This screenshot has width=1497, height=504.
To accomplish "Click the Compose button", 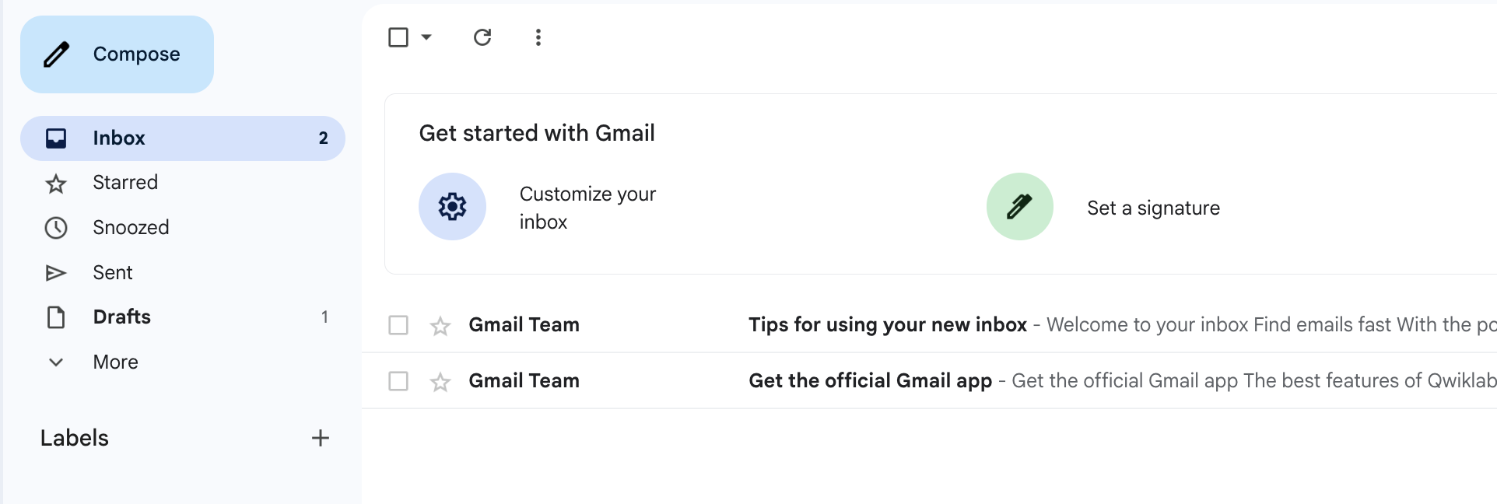I will 117,54.
